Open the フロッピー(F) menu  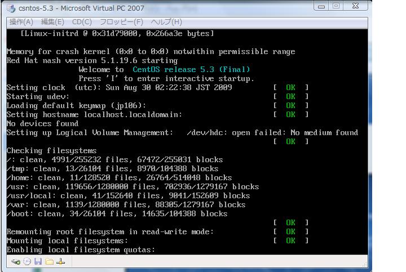point(121,22)
